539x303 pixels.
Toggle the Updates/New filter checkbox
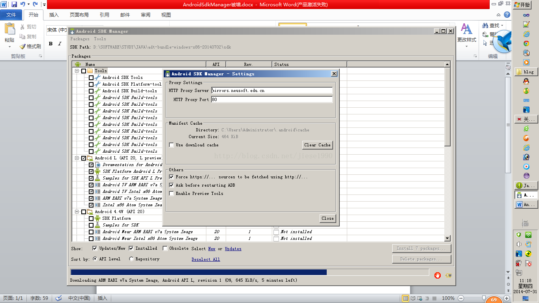coord(95,249)
